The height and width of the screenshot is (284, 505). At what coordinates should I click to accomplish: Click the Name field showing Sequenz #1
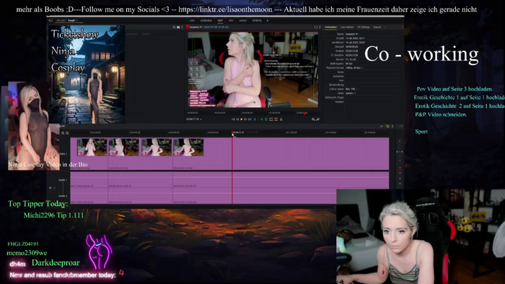tap(352, 34)
